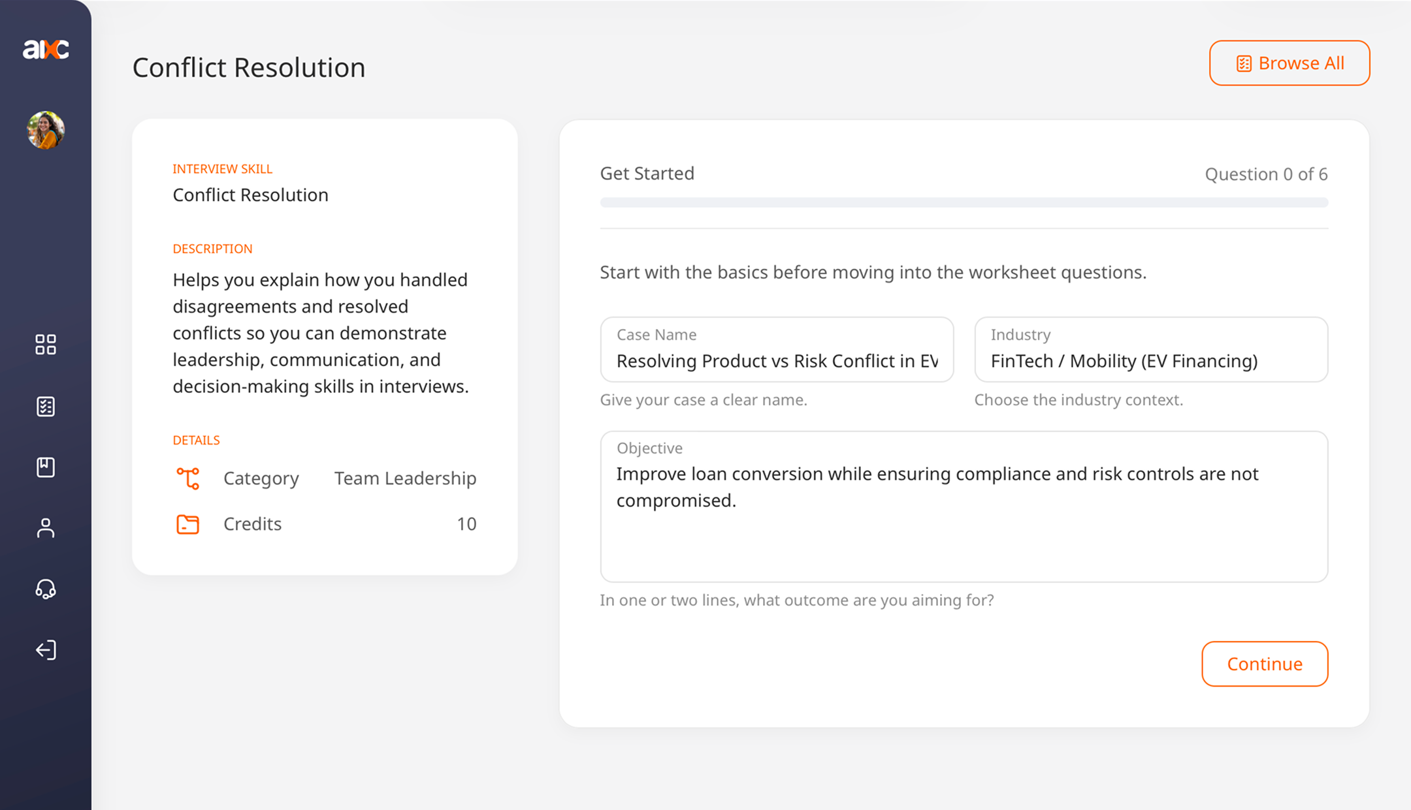
Task: Click the Team Leadership category value
Action: coord(404,478)
